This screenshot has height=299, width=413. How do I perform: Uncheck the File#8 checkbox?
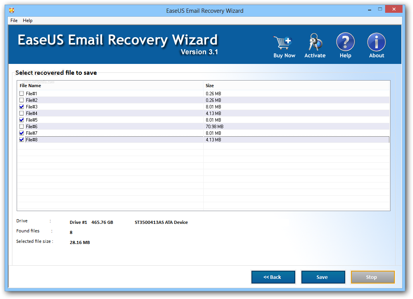click(22, 139)
